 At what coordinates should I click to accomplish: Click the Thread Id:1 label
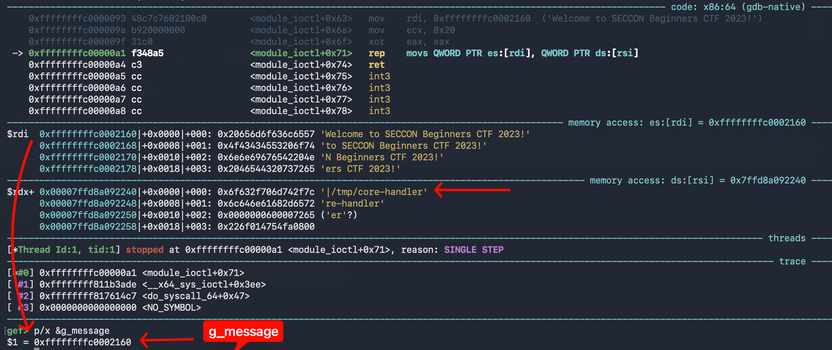50,250
